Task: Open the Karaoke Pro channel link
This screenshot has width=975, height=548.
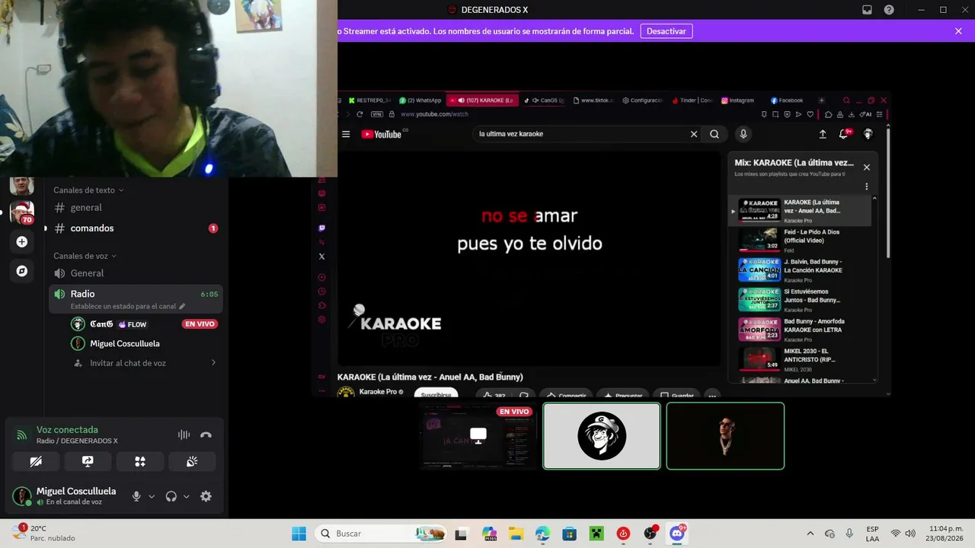Action: click(378, 392)
